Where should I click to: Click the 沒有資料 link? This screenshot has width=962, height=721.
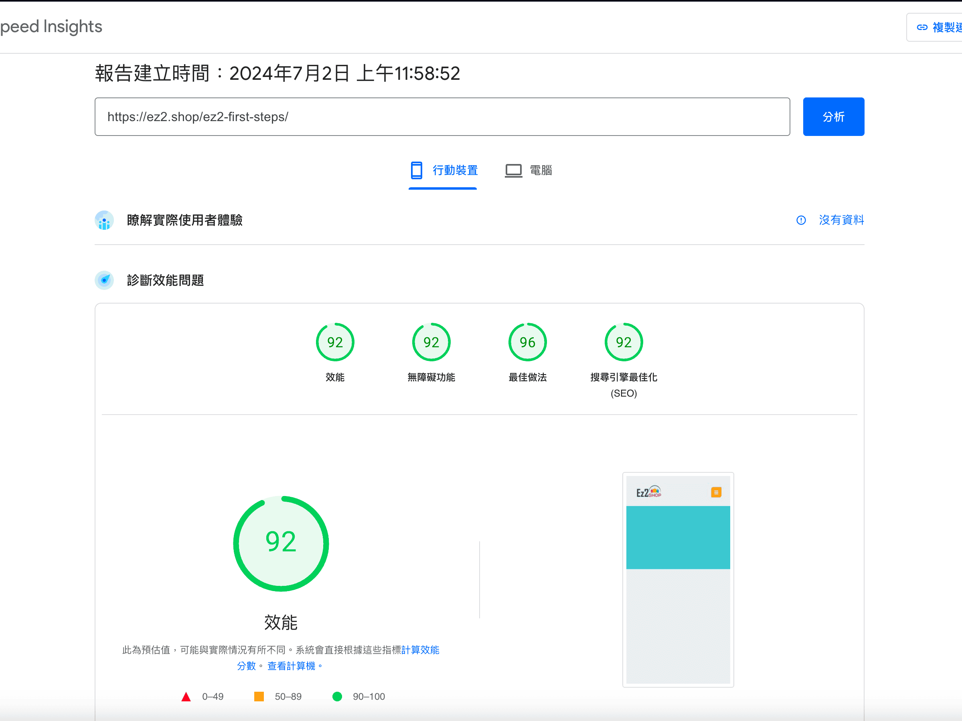click(x=841, y=220)
